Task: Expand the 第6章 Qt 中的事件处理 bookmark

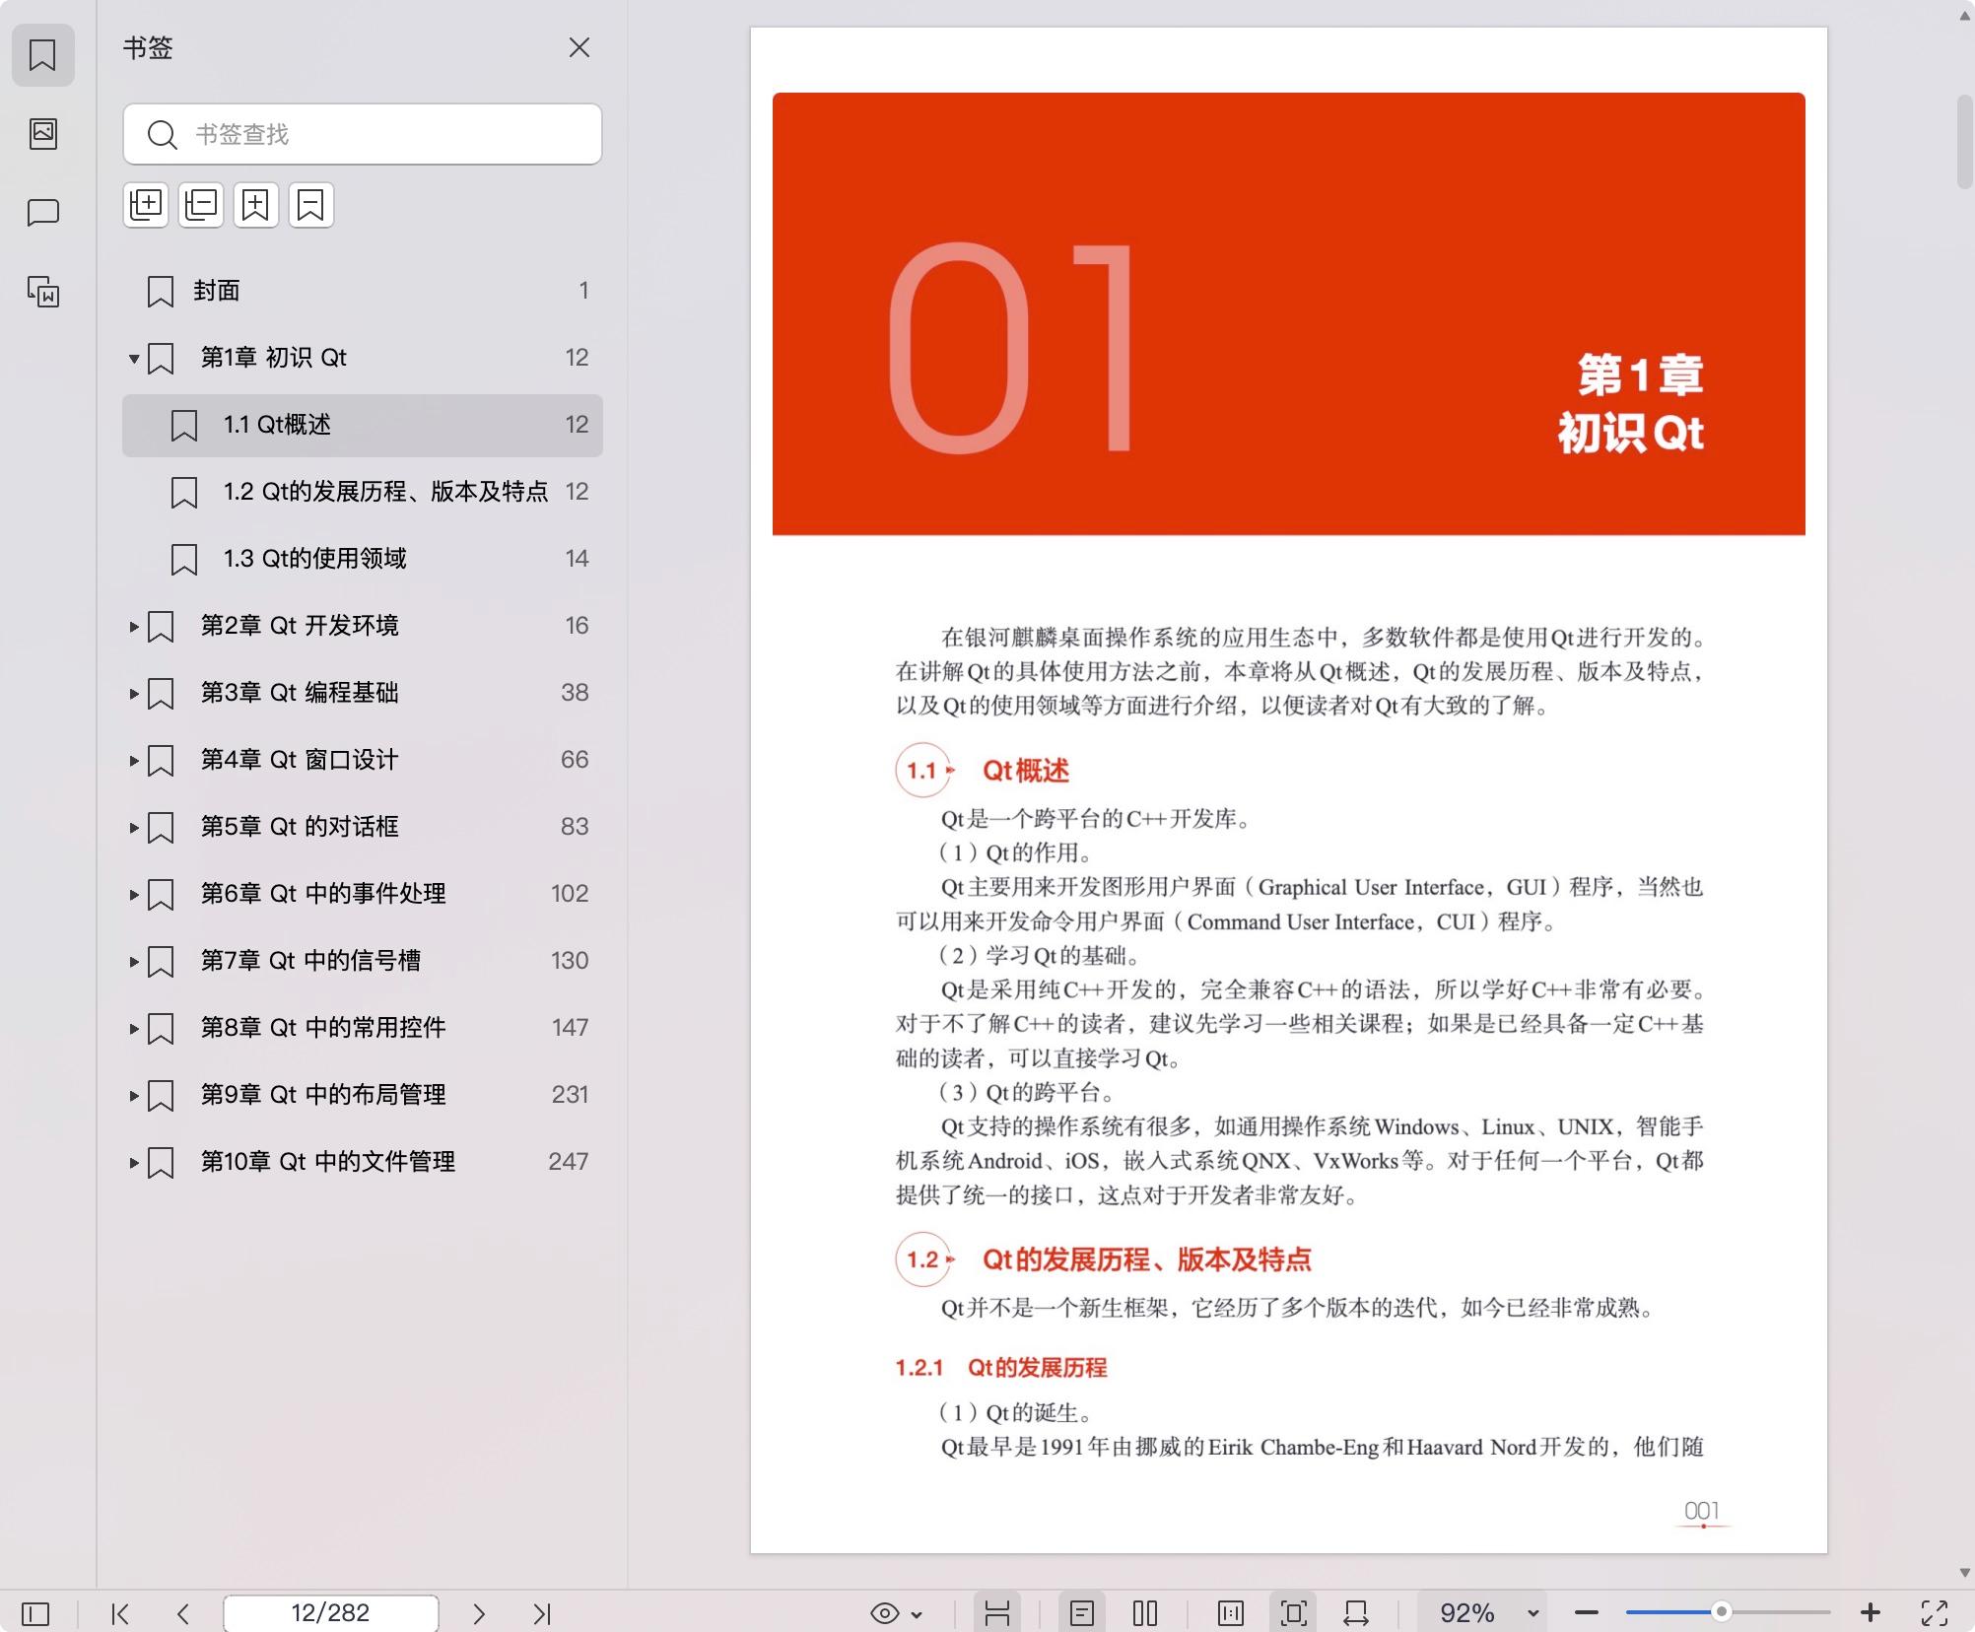Action: coord(134,895)
